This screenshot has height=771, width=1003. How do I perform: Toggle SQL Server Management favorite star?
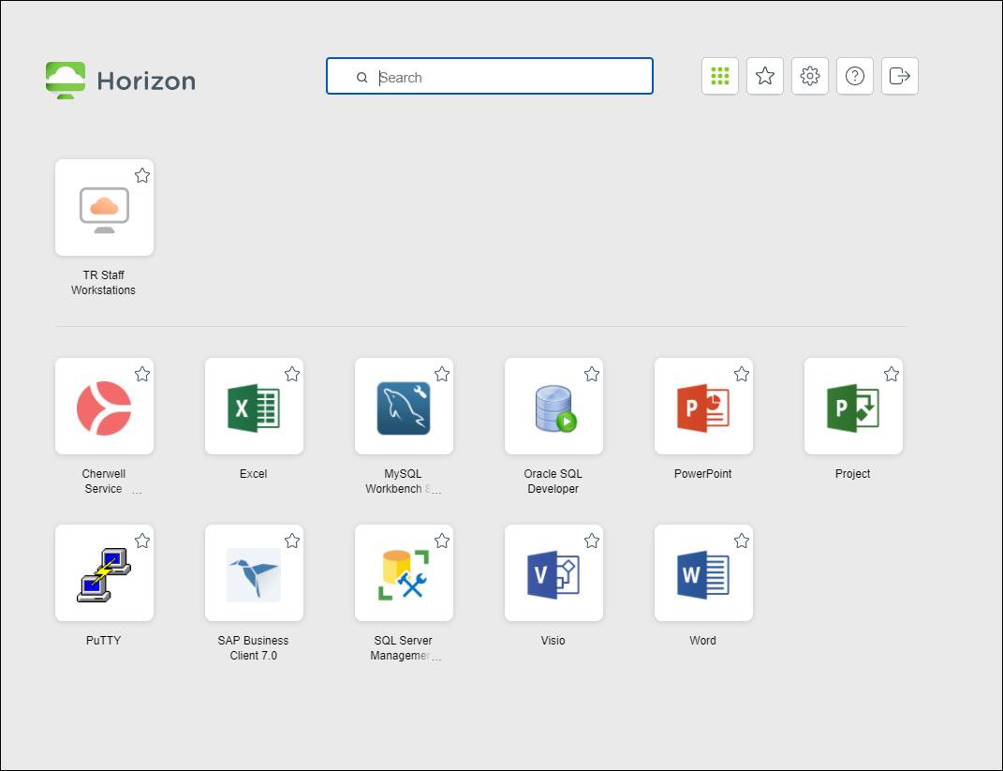click(x=441, y=541)
